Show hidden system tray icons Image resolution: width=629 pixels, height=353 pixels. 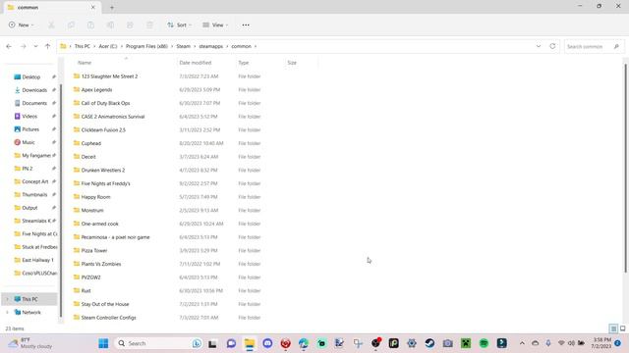tap(522, 343)
